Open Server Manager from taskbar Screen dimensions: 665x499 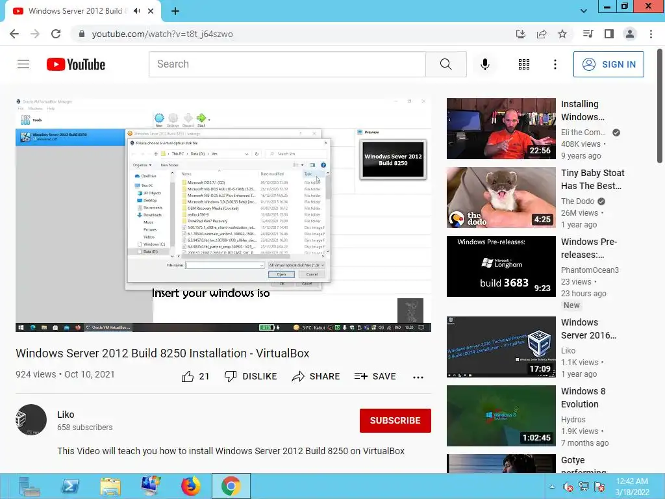29,486
